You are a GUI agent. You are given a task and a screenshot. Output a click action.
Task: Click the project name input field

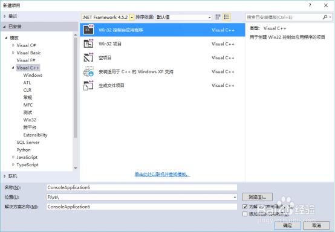pos(142,187)
